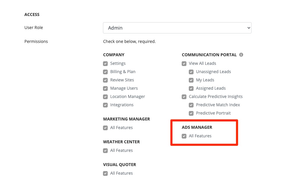This screenshot has height=193, width=290.
Task: Uncheck Visual Quoter All Features
Action: pos(105,173)
